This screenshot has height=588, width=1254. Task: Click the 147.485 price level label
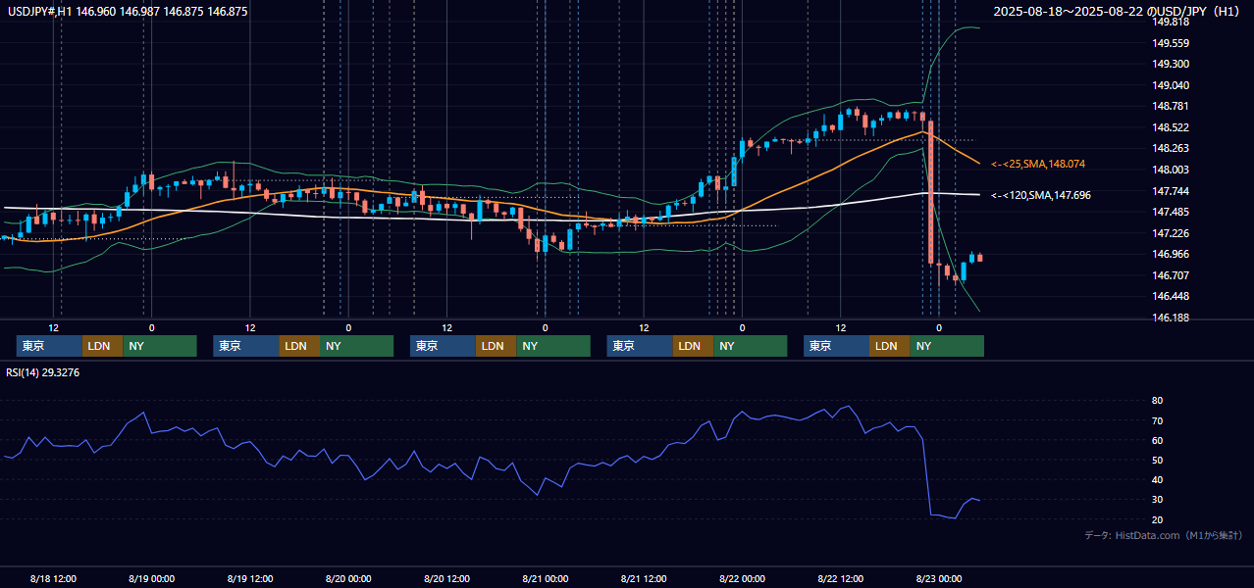click(1171, 213)
